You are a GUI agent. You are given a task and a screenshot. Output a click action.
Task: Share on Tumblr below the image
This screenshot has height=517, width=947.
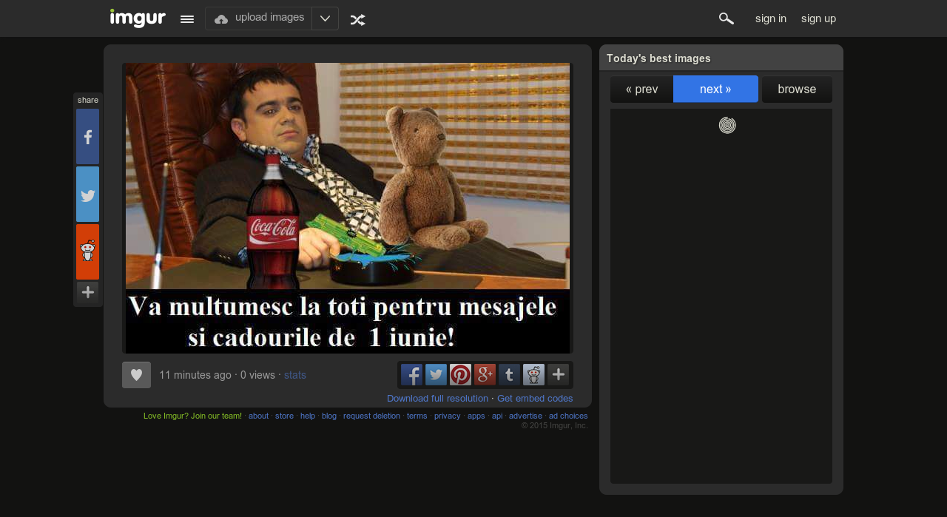510,375
